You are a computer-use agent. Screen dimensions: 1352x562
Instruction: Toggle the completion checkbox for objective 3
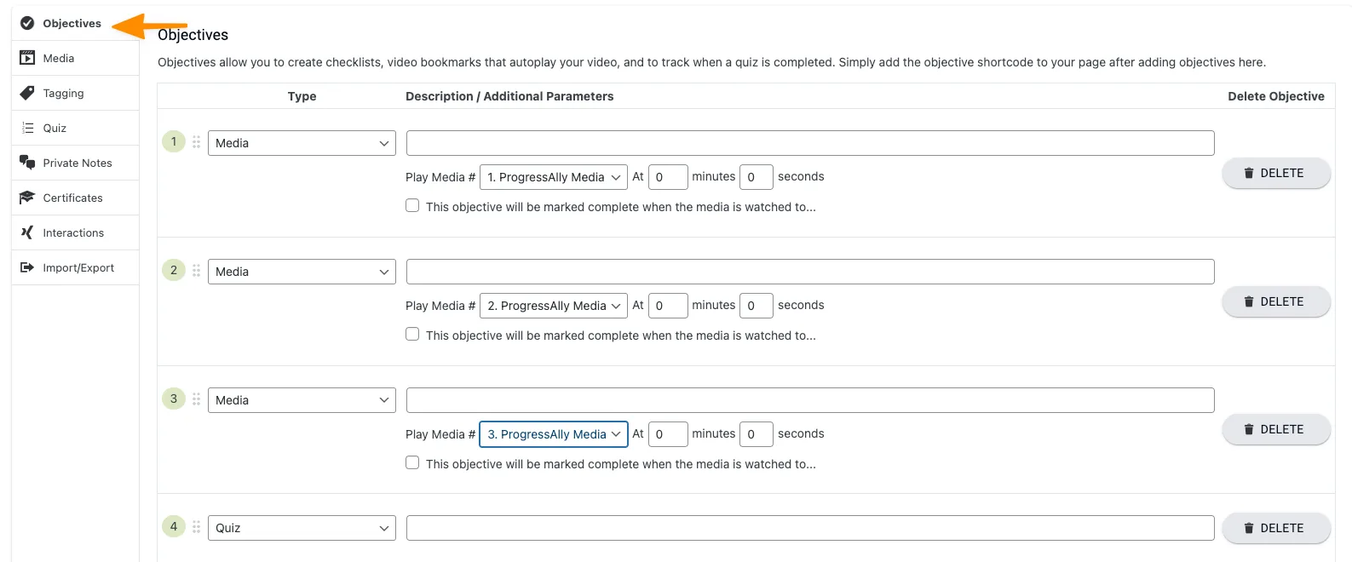point(412,463)
